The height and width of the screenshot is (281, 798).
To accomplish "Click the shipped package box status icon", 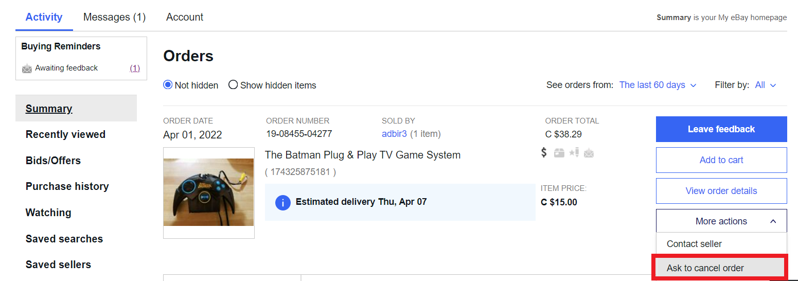I will (559, 153).
